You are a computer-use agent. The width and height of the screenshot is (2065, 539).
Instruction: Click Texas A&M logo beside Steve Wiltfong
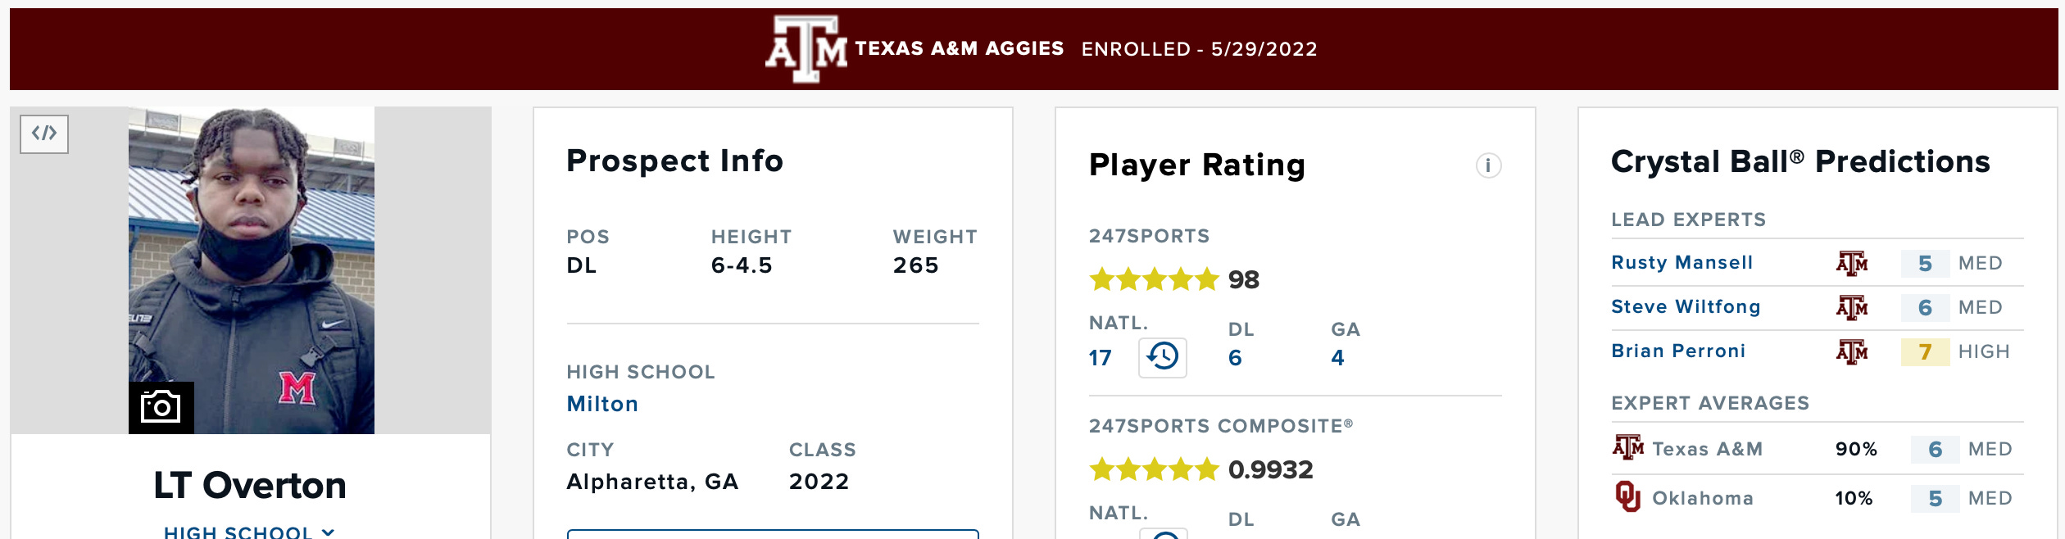point(1852,307)
